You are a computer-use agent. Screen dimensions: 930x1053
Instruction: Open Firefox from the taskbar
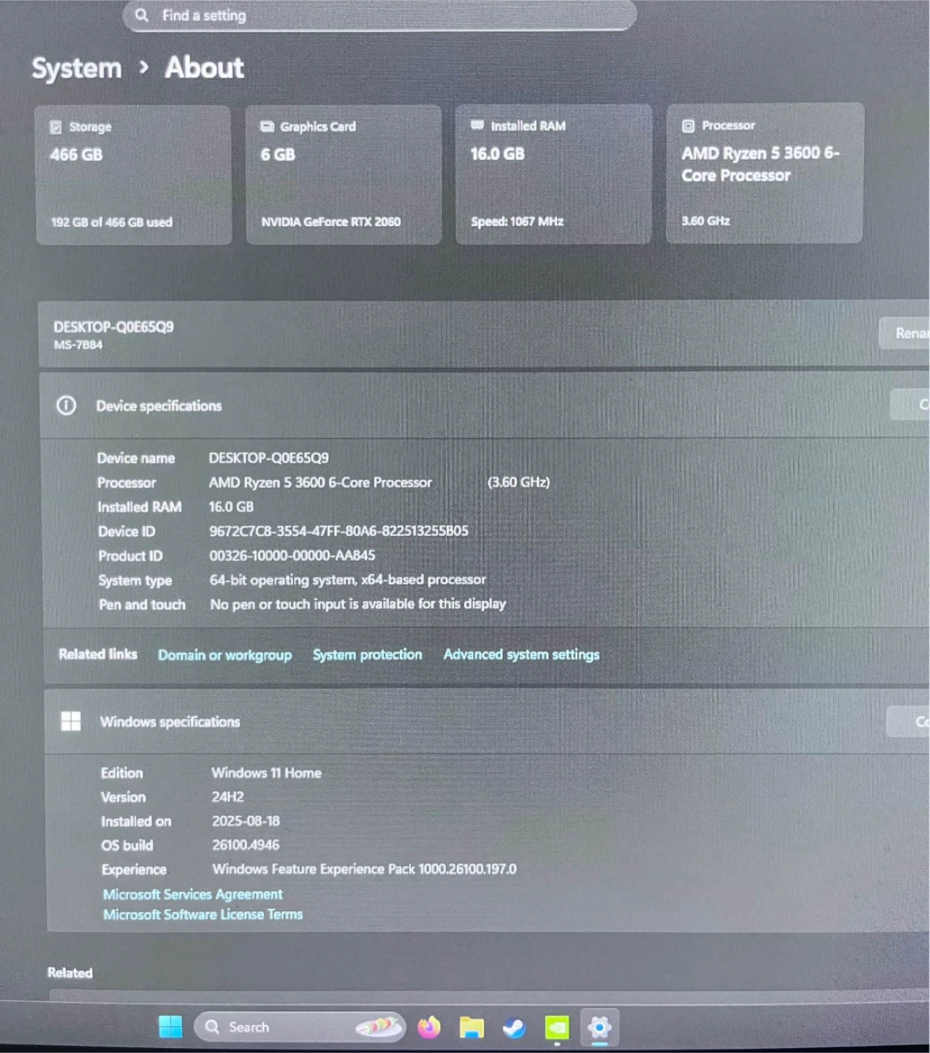(429, 1027)
